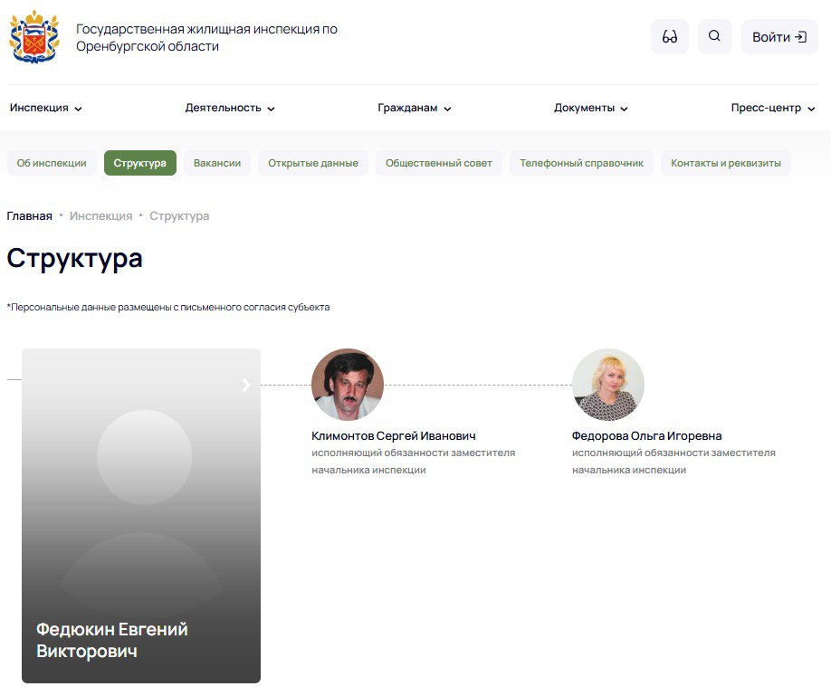Expand the Инспекция dropdown menu
This screenshot has width=831, height=696.
(46, 108)
